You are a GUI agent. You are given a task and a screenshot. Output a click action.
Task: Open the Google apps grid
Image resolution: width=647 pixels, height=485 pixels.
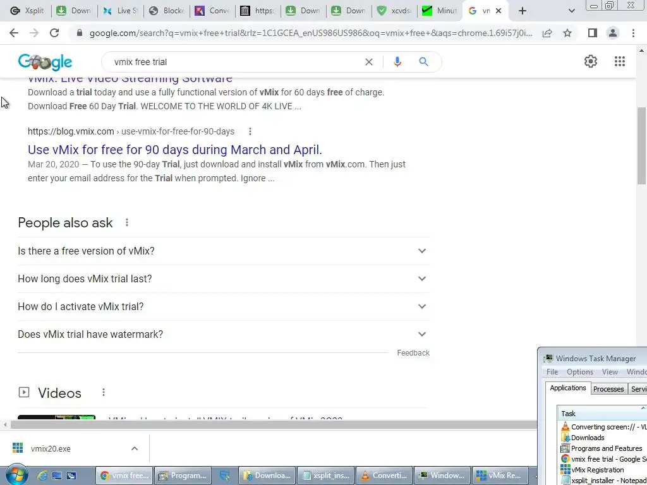click(620, 61)
